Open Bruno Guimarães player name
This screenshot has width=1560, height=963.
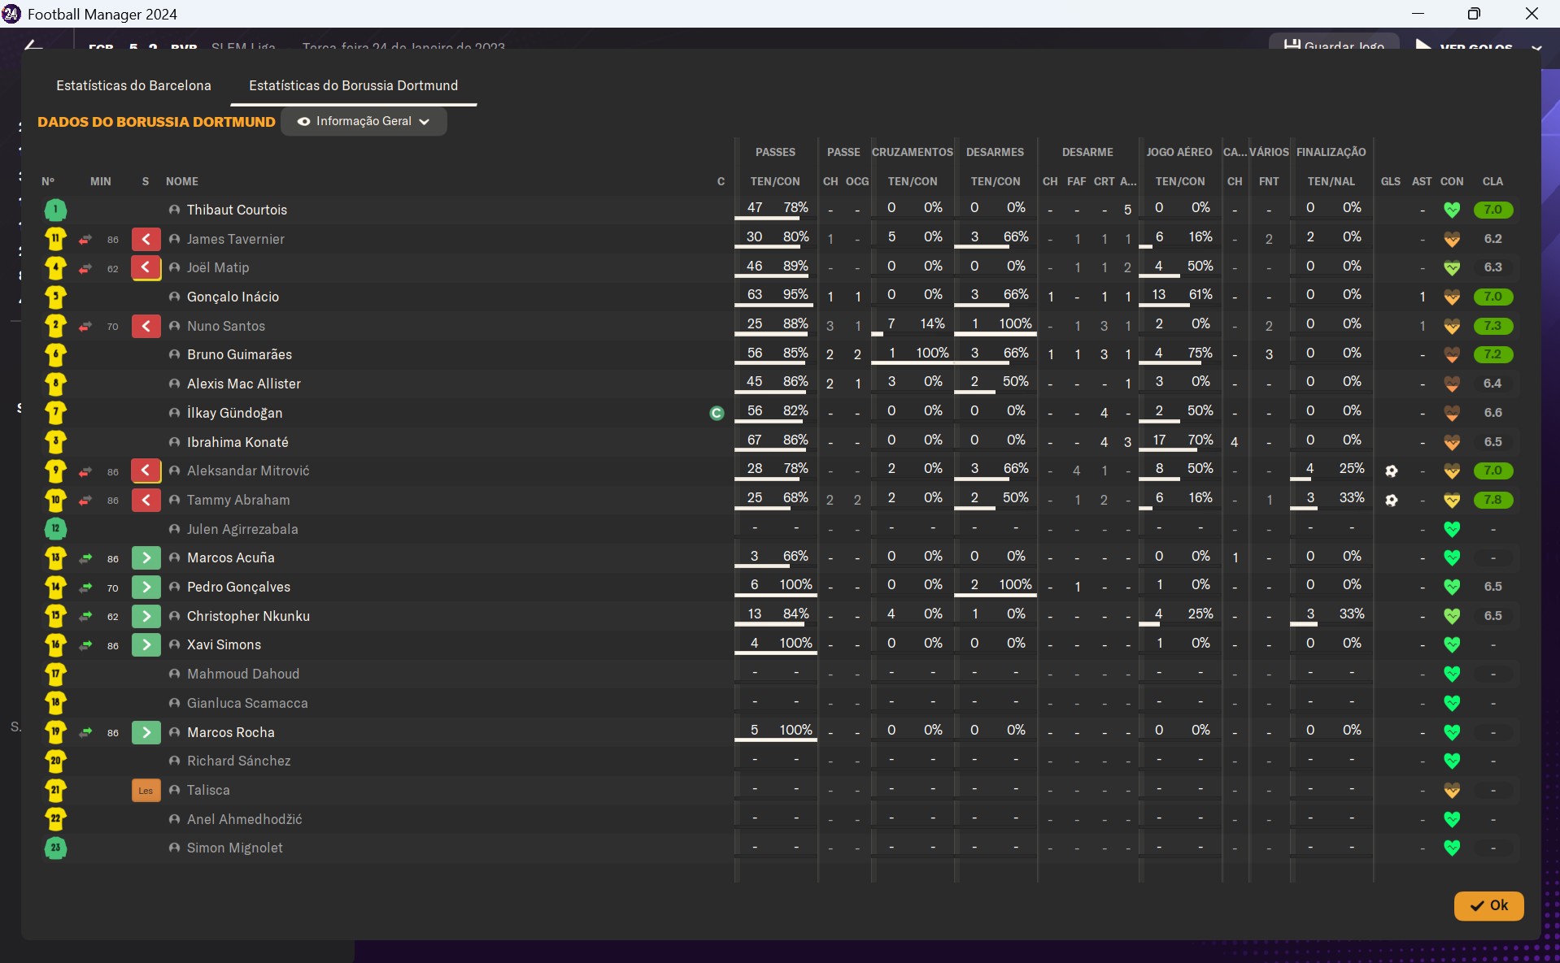pyautogui.click(x=239, y=354)
